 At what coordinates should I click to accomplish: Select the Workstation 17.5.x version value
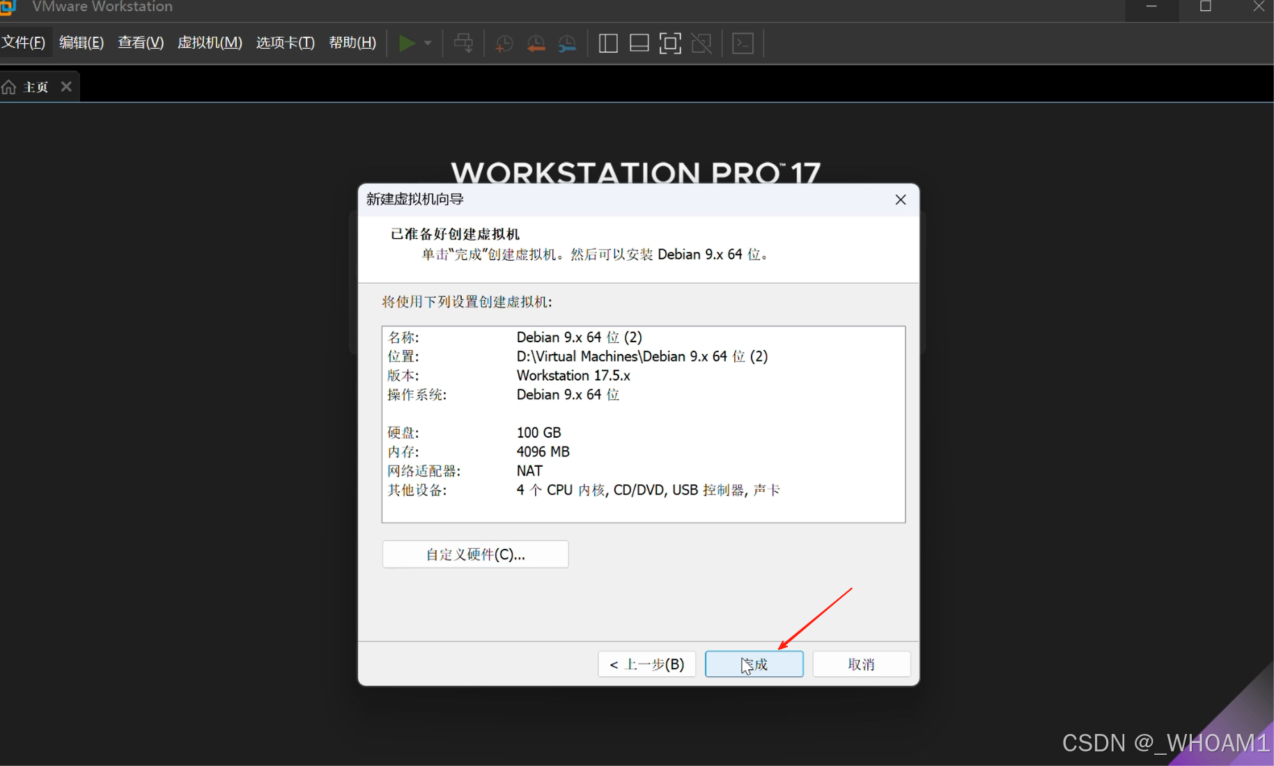pos(573,376)
